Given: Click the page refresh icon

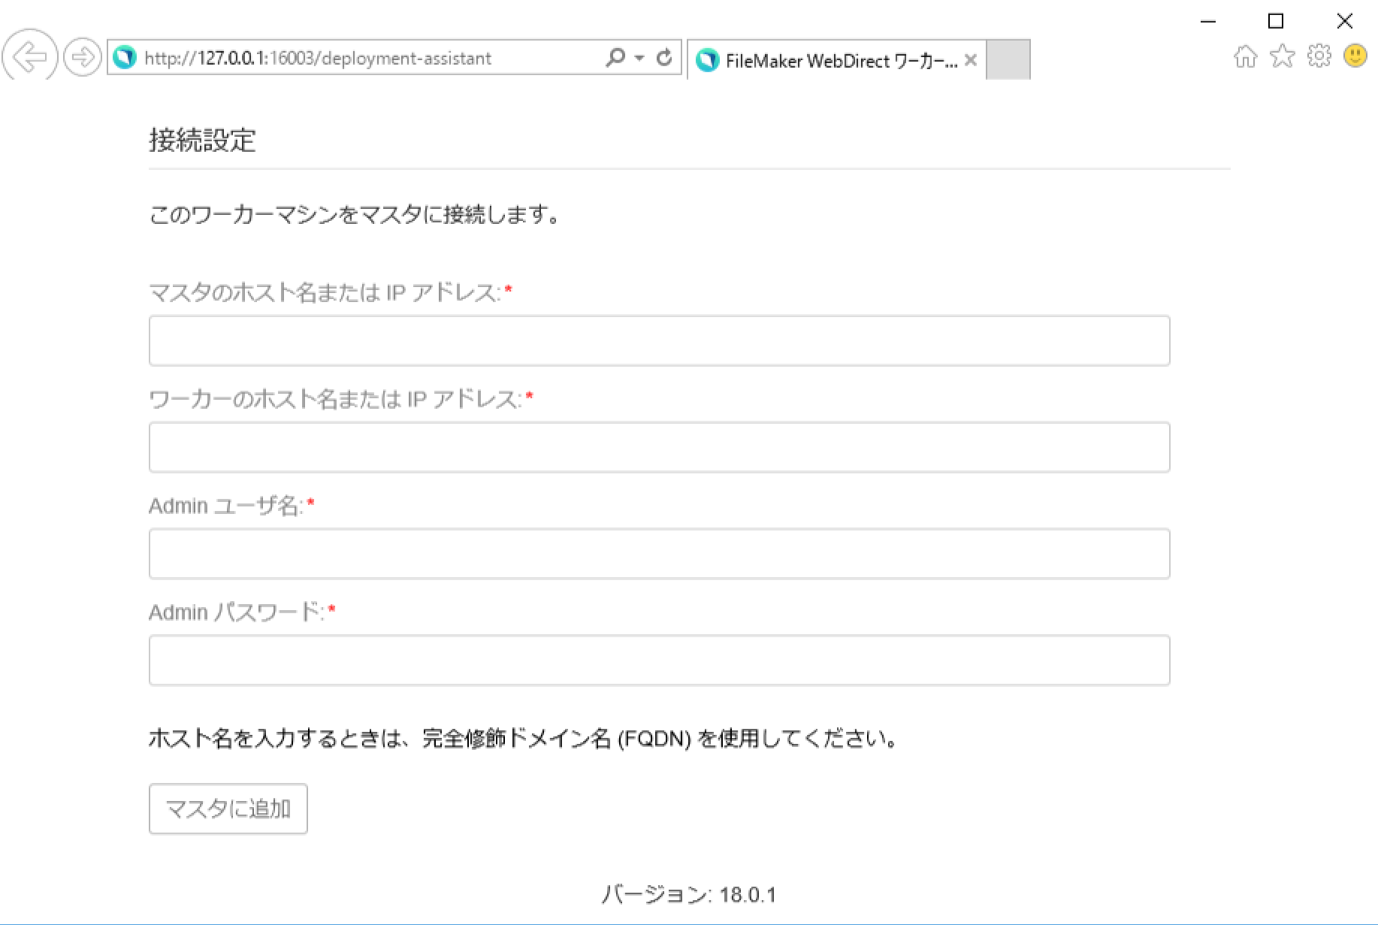Looking at the screenshot, I should tap(664, 57).
